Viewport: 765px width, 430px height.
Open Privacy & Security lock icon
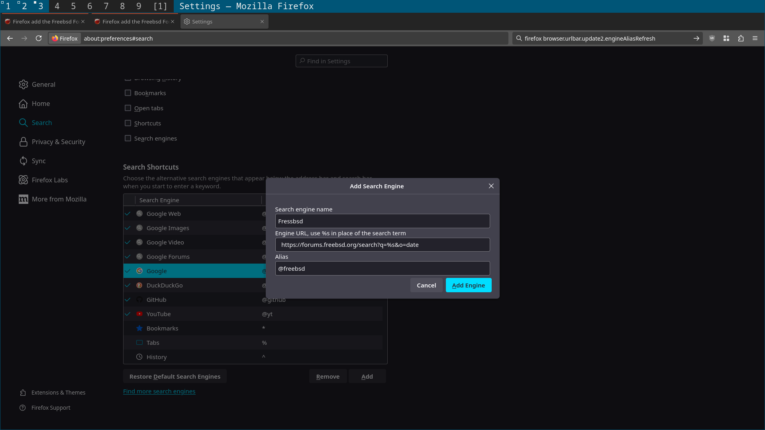click(24, 142)
